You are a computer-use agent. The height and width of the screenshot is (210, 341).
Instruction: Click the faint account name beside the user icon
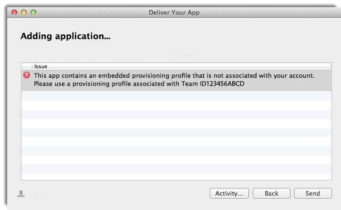pos(38,196)
